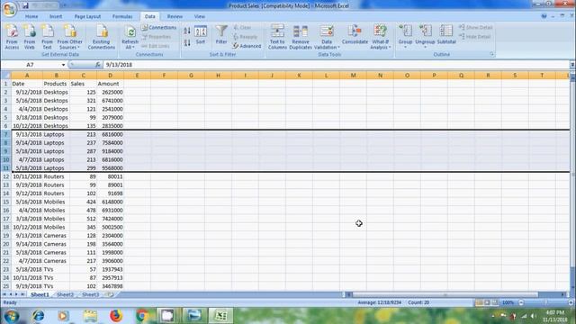Viewport: 576px width, 324px height.
Task: Select cell with 6741000
Action: [110, 101]
